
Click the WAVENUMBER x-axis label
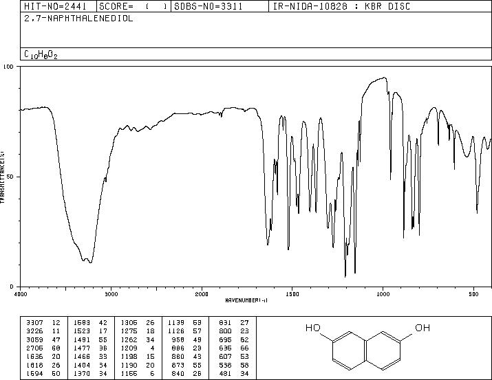click(246, 300)
